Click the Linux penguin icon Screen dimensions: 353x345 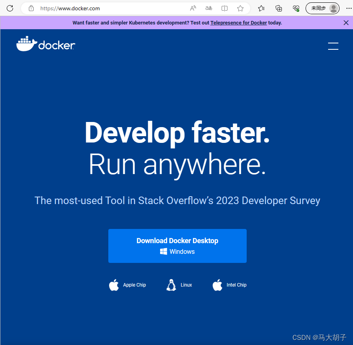point(171,285)
